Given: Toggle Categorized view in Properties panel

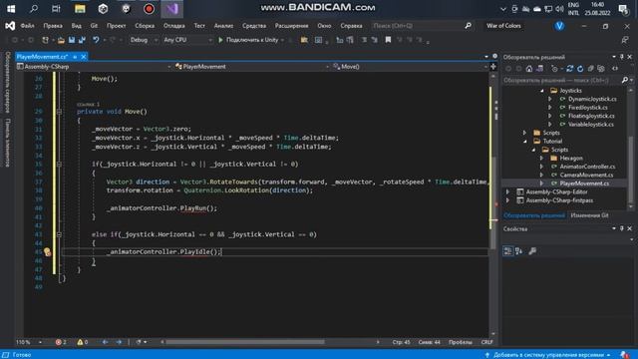Looking at the screenshot, I should pyautogui.click(x=507, y=251).
